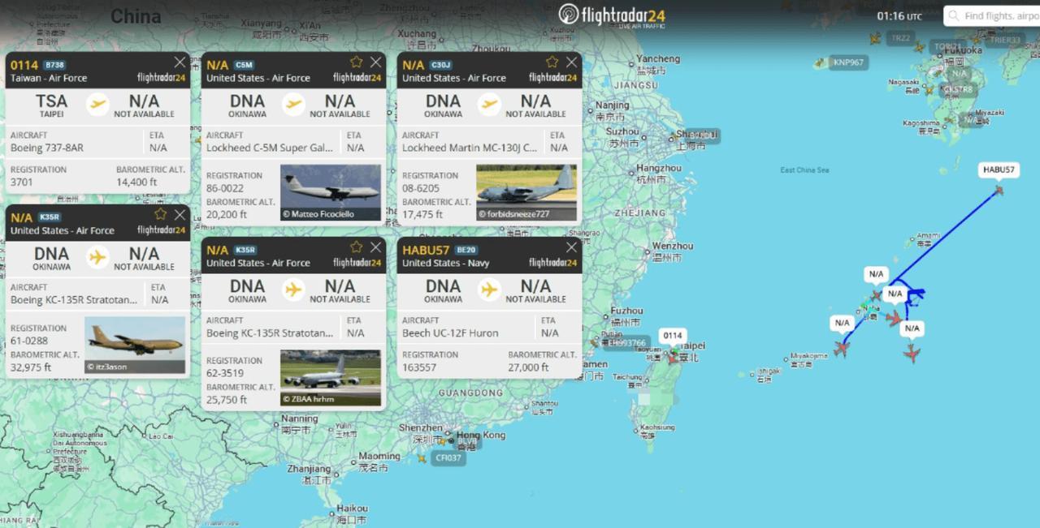Open the KC-135R photo by ZBAA hrhm
1040x528 pixels.
click(331, 378)
